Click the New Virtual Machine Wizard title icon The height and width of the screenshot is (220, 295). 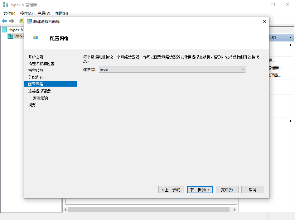[x=29, y=22]
